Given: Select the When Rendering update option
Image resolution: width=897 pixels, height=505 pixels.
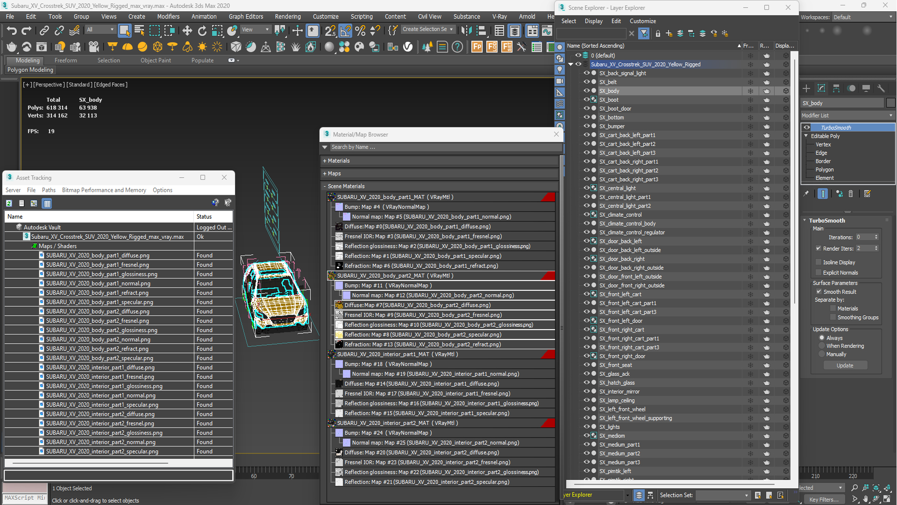Looking at the screenshot, I should pos(822,346).
